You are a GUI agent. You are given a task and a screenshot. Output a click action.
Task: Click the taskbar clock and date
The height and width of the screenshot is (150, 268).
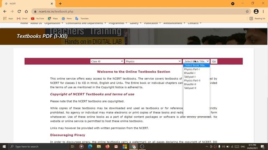252,146
